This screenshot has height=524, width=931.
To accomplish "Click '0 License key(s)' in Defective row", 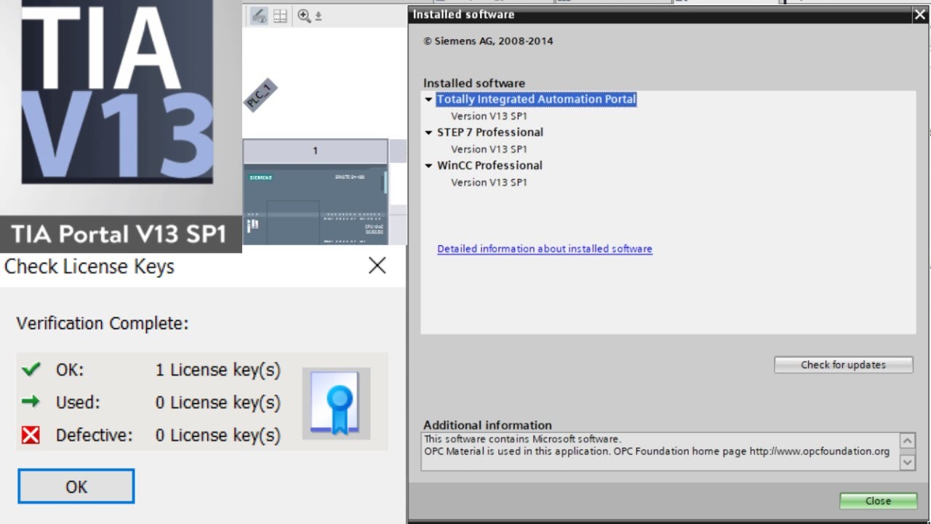I will (x=217, y=435).
